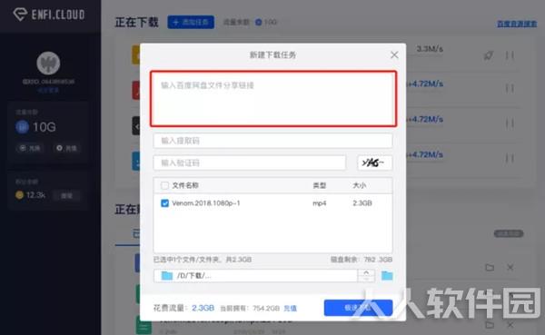Click the folder icon inside the path field

167,276
